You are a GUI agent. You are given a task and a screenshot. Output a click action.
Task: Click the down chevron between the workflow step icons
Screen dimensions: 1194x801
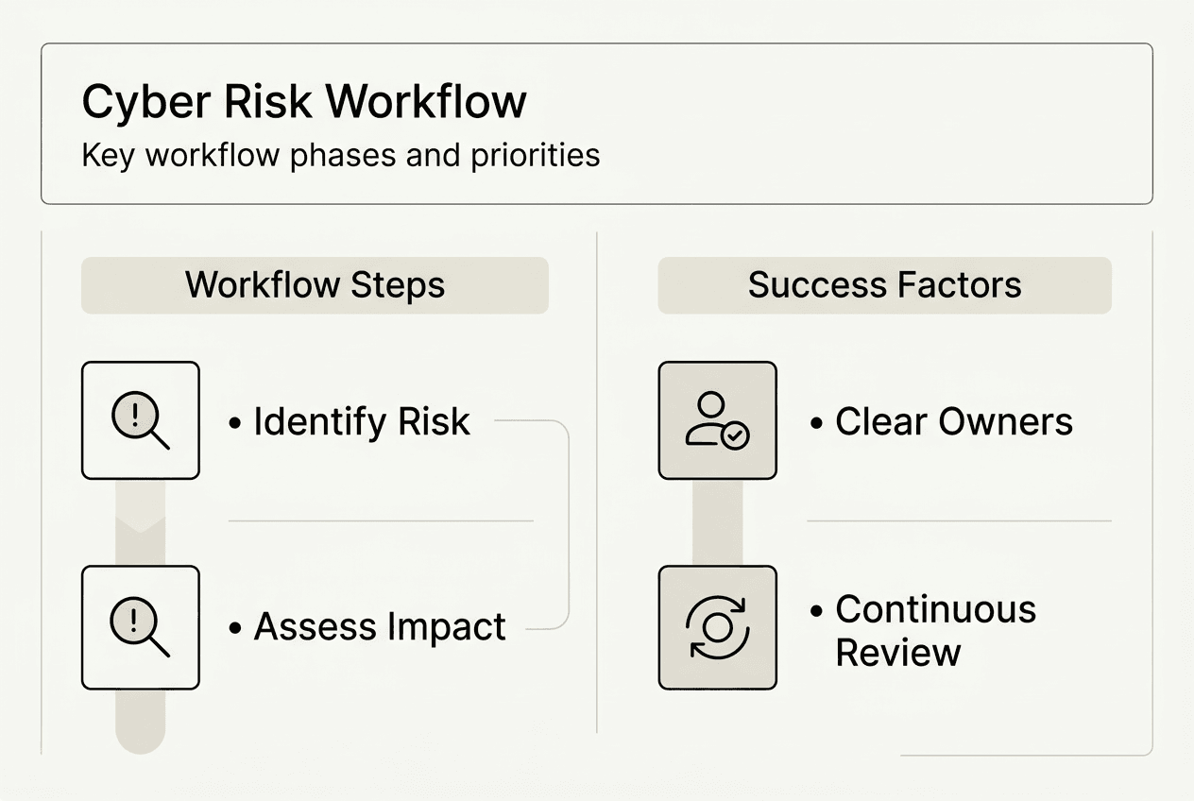tap(140, 523)
